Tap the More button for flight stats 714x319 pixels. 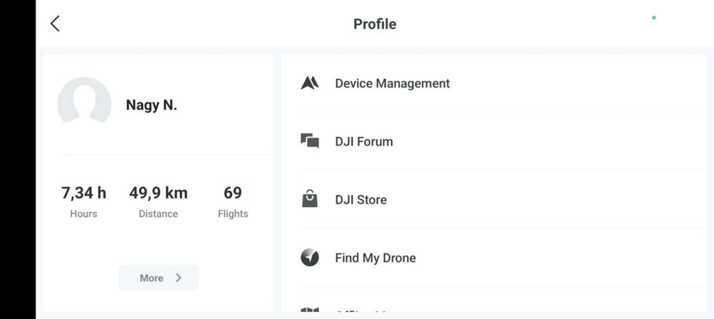(158, 278)
